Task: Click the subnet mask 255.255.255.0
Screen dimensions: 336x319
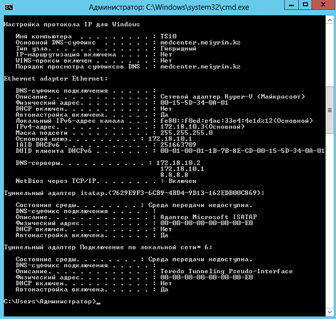Action: [x=187, y=133]
